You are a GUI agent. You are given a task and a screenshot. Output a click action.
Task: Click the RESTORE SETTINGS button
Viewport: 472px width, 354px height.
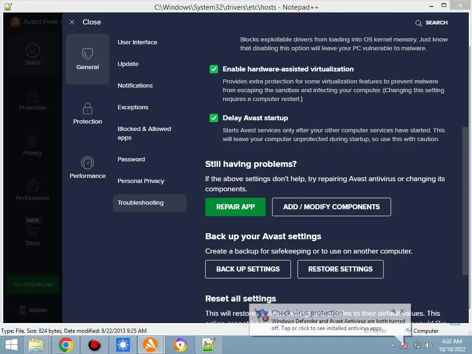tap(341, 269)
